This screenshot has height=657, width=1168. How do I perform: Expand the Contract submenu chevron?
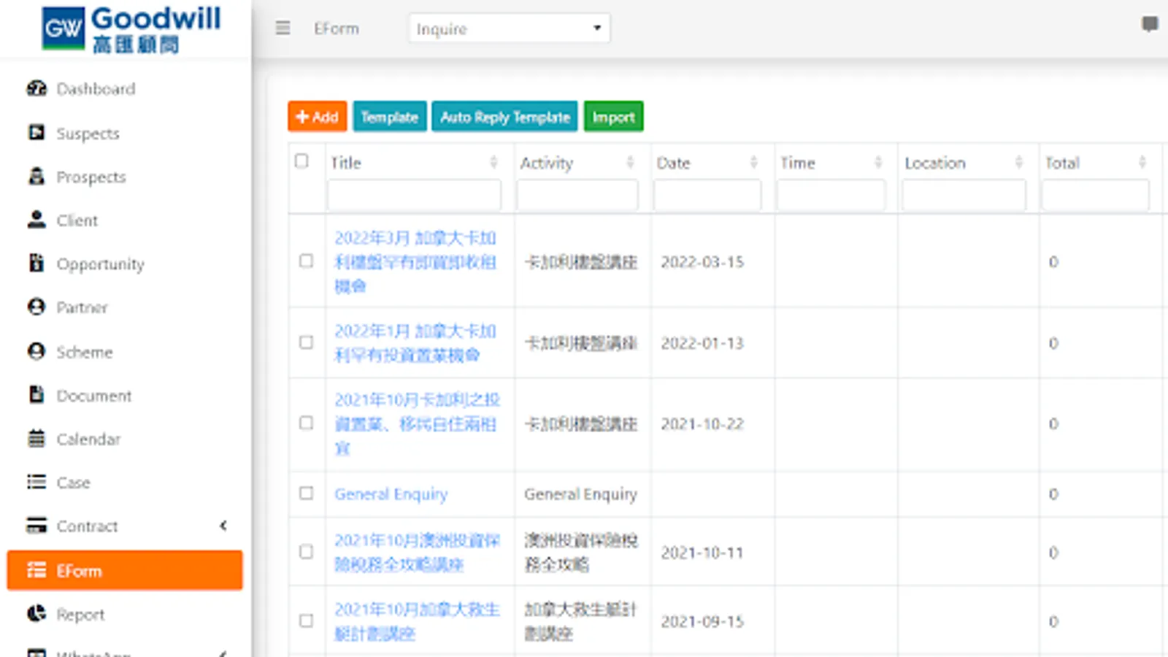(x=223, y=526)
